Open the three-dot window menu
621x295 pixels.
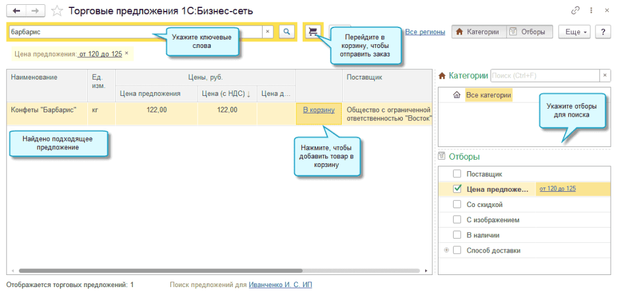pyautogui.click(x=591, y=11)
